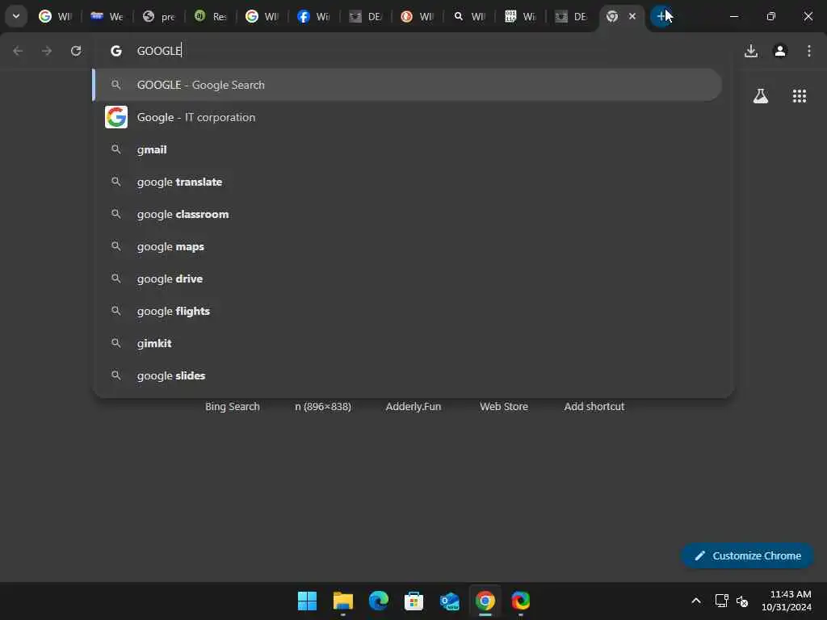Choose 'google maps' suggestion

point(407,246)
